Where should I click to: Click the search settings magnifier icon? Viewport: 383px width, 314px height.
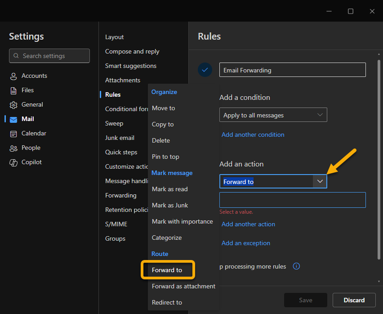point(17,56)
